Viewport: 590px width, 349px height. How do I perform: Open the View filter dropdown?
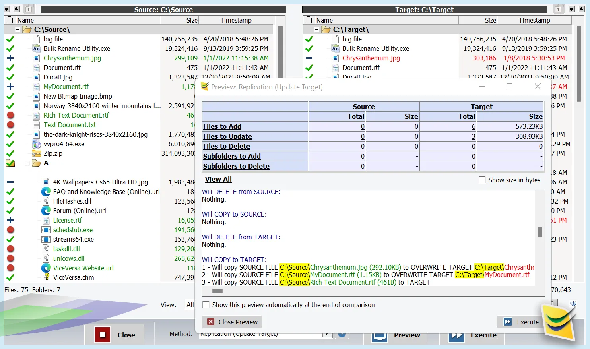(x=190, y=305)
